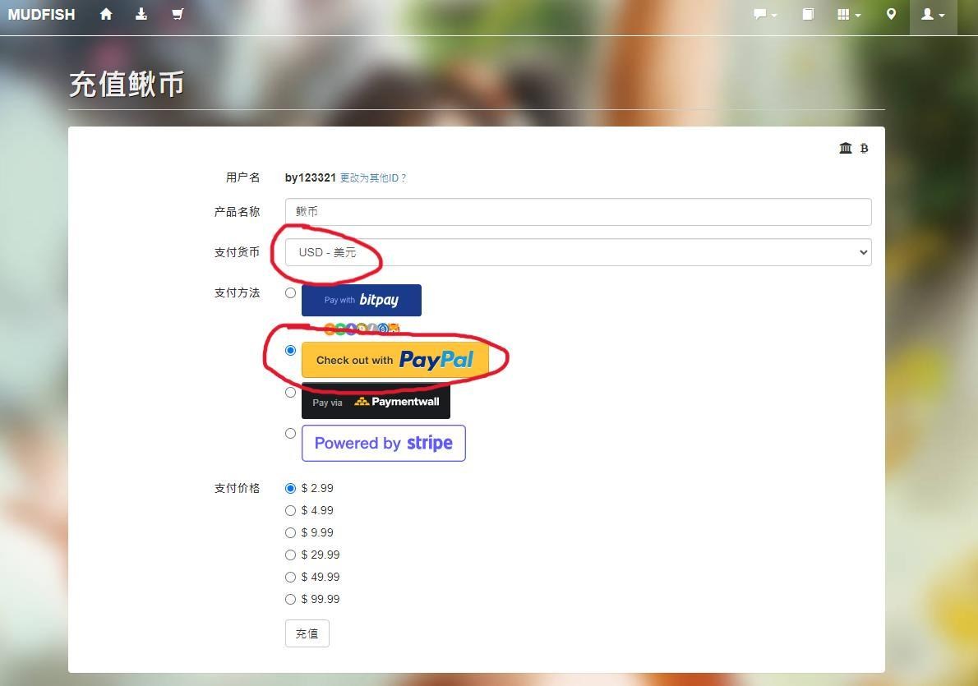Select the Bitcoin payment icon

pyautogui.click(x=864, y=148)
